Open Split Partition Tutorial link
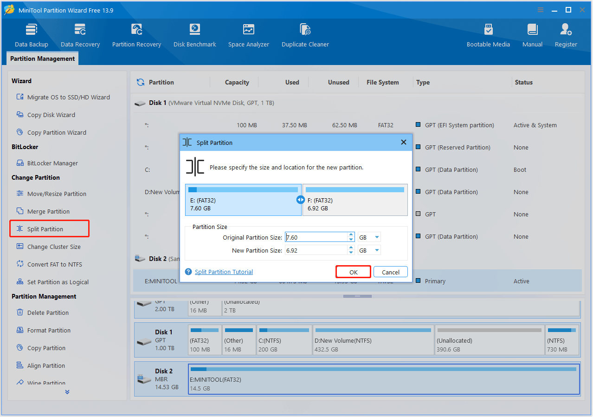 (224, 272)
